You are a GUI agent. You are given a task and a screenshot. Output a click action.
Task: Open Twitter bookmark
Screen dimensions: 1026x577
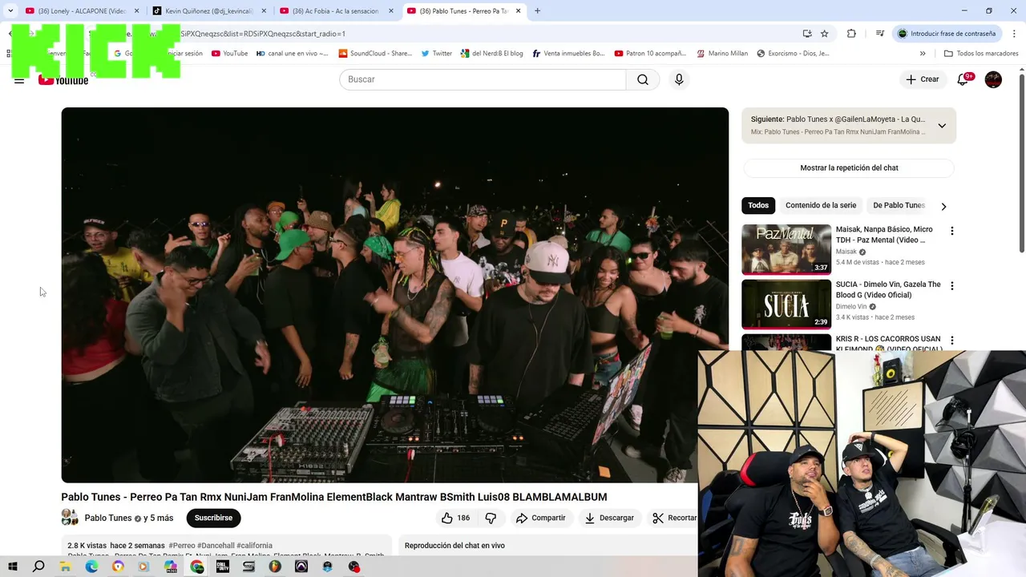coord(436,54)
